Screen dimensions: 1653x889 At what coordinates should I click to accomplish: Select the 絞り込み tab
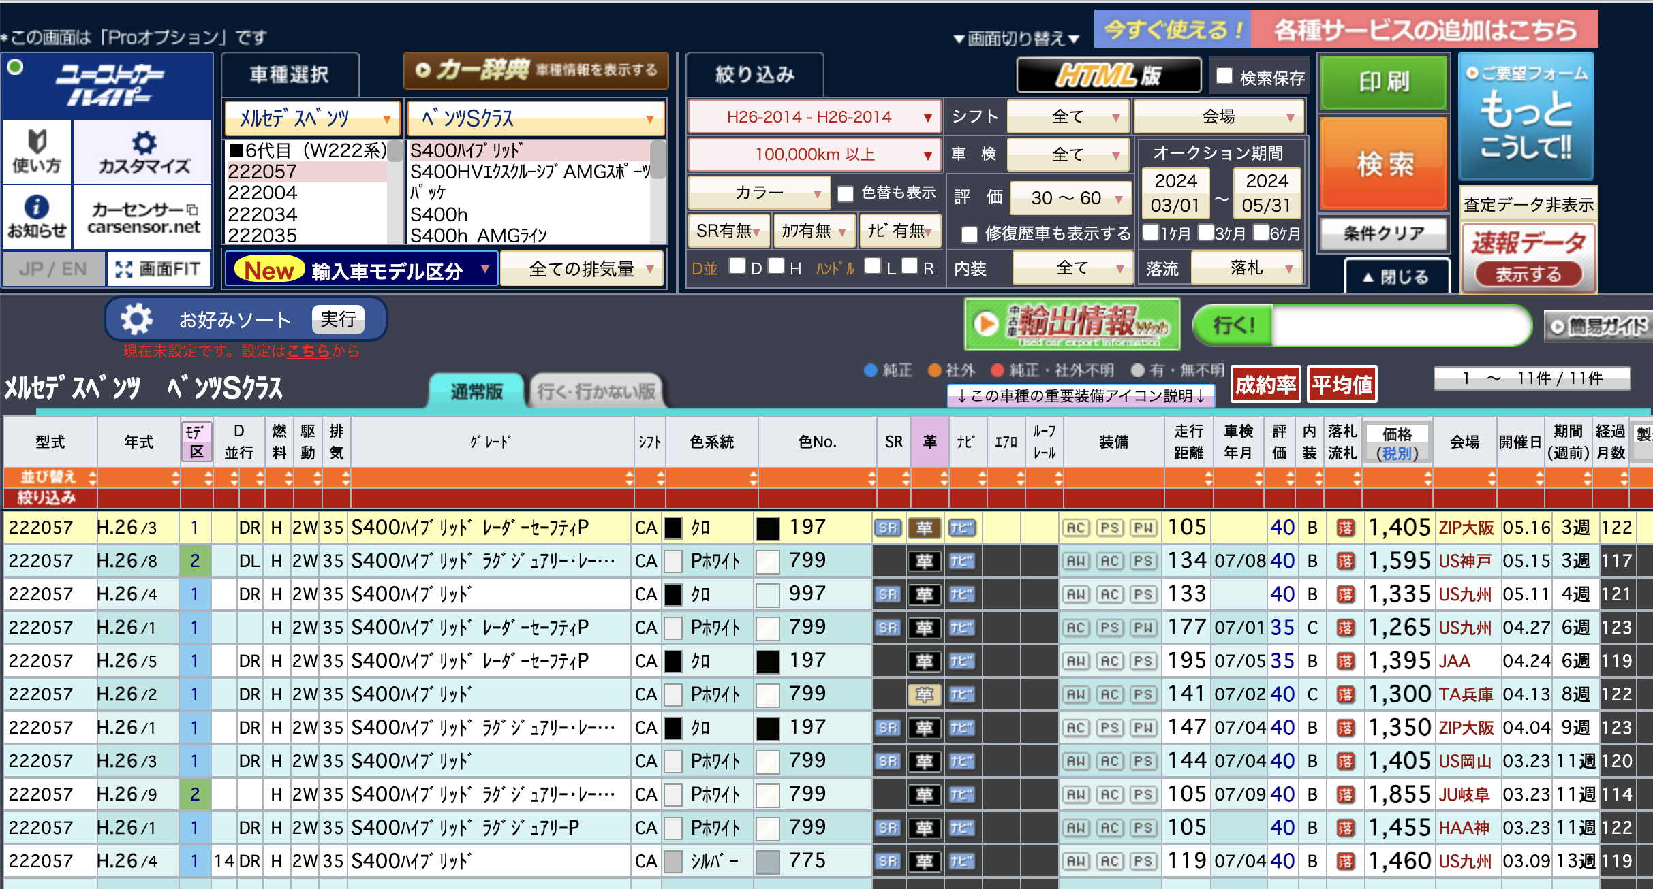pos(755,74)
